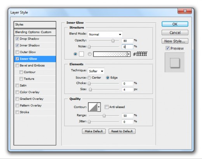Click the Range slider handle

104,116
